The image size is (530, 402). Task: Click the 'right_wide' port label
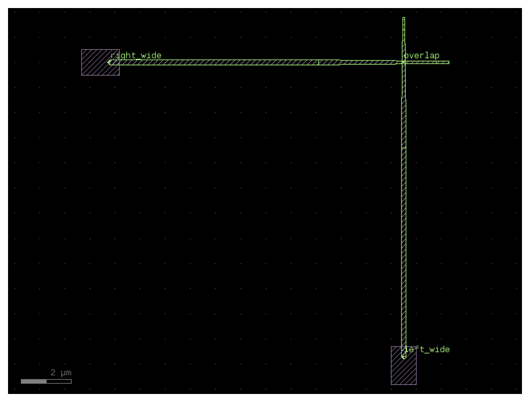point(136,56)
